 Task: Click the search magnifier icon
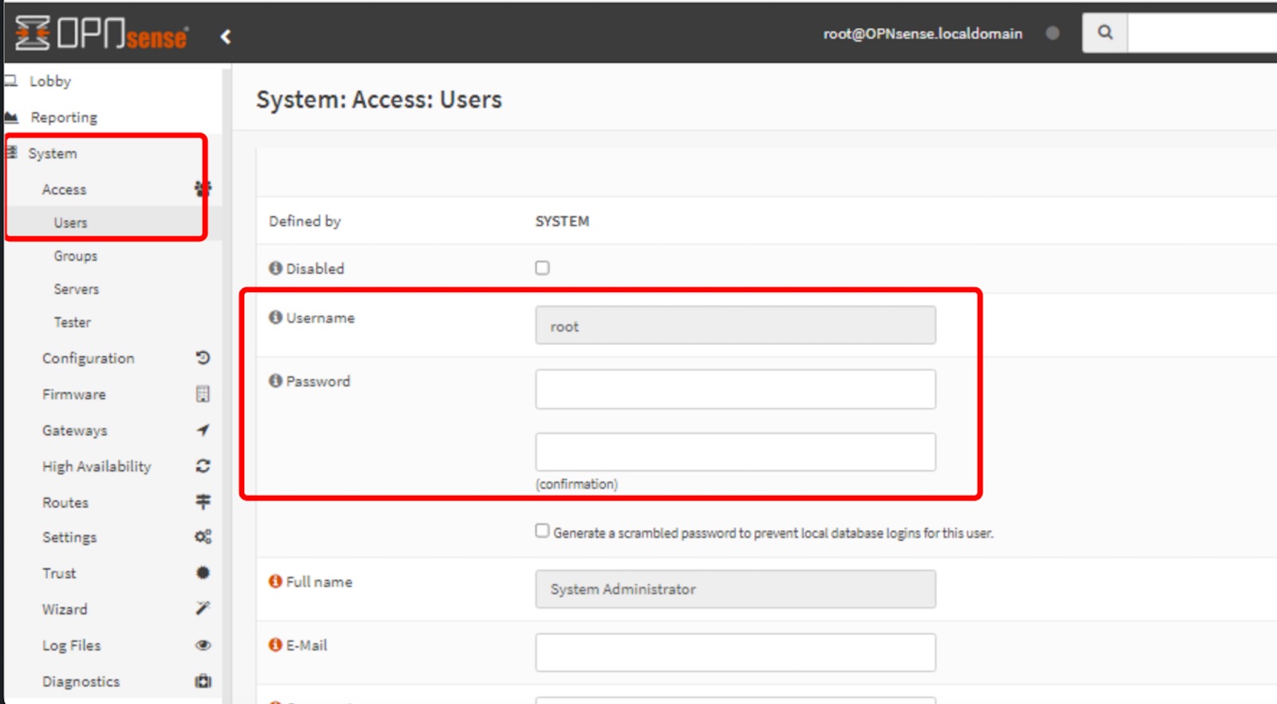[x=1105, y=33]
